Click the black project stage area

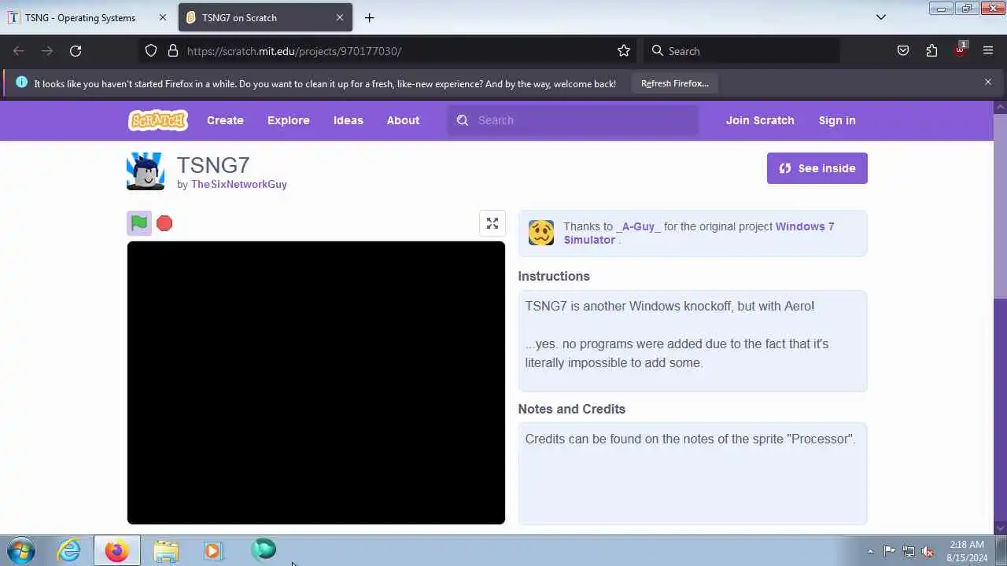[316, 383]
